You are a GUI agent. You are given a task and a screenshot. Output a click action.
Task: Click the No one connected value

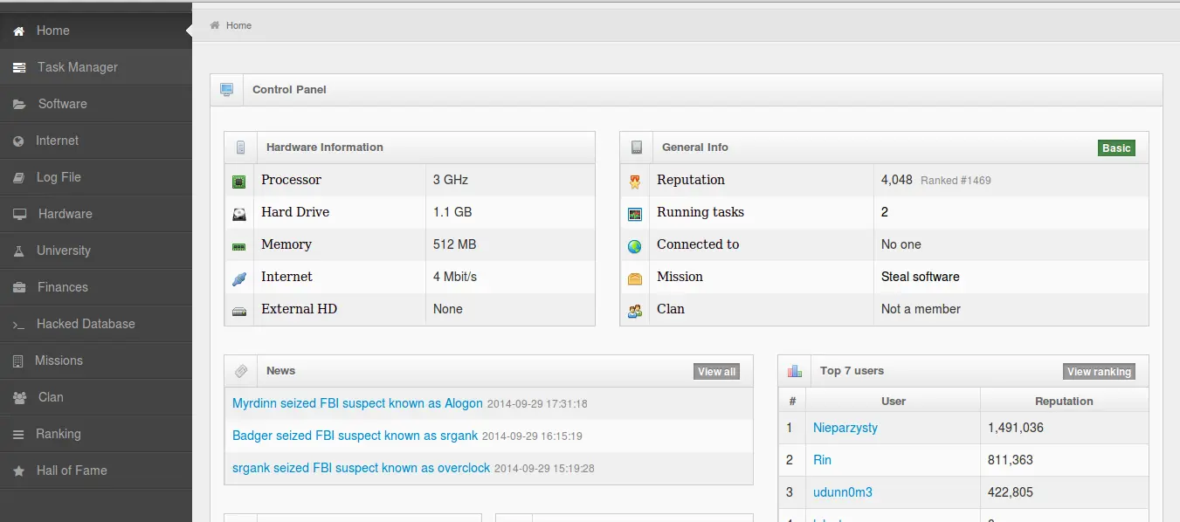point(901,244)
